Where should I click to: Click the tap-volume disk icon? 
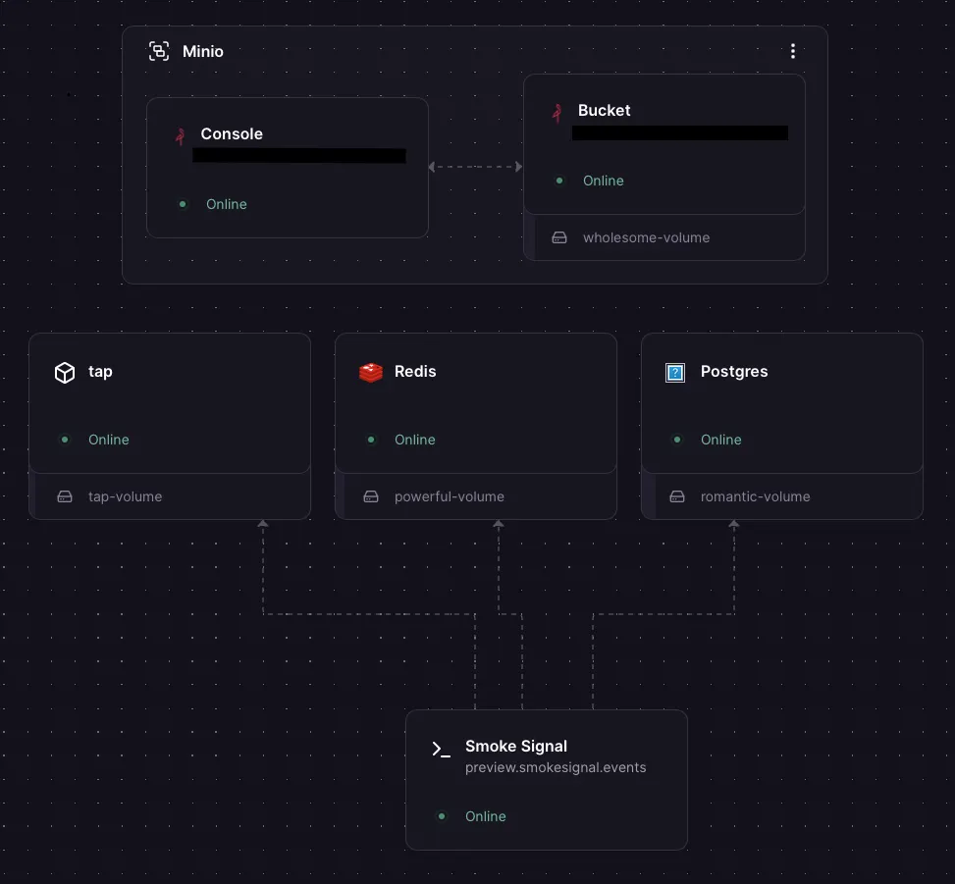coord(65,496)
